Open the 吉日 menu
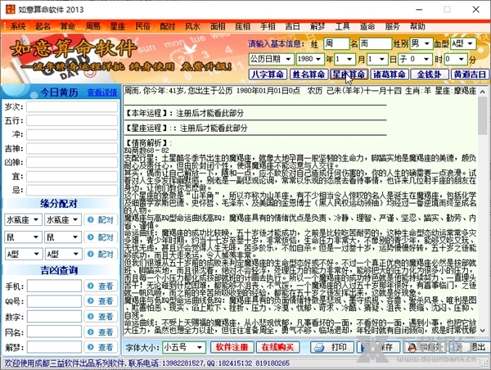Viewport: 491px width, 370px height. [292, 27]
